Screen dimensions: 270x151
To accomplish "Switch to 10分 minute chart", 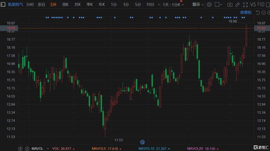I will pos(150,4).
